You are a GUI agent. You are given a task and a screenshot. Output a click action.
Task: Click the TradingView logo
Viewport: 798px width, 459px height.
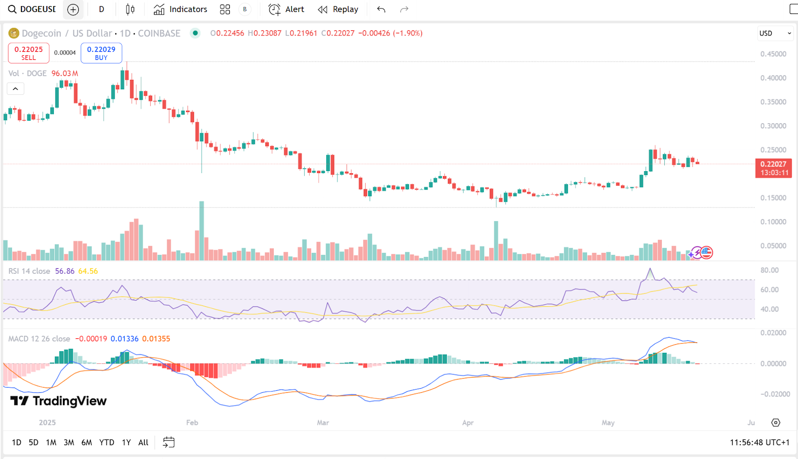(x=59, y=401)
